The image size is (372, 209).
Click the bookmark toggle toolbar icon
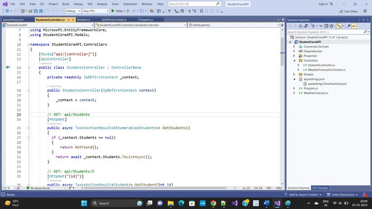(201, 11)
